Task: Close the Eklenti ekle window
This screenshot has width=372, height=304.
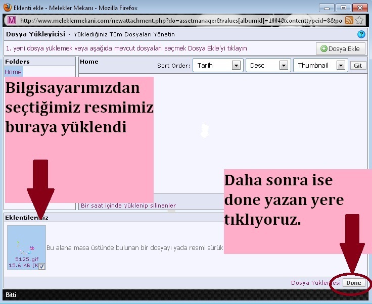Action: (359, 8)
